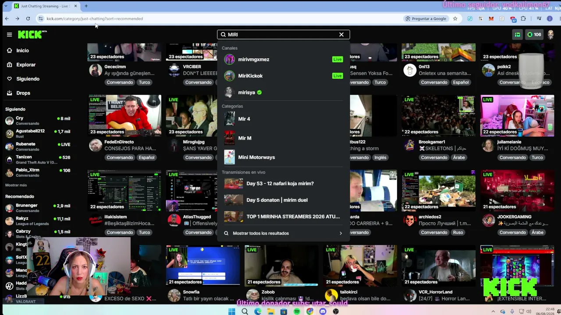The image size is (561, 315).
Task: Open Spotify from the taskbar
Action: (297, 311)
